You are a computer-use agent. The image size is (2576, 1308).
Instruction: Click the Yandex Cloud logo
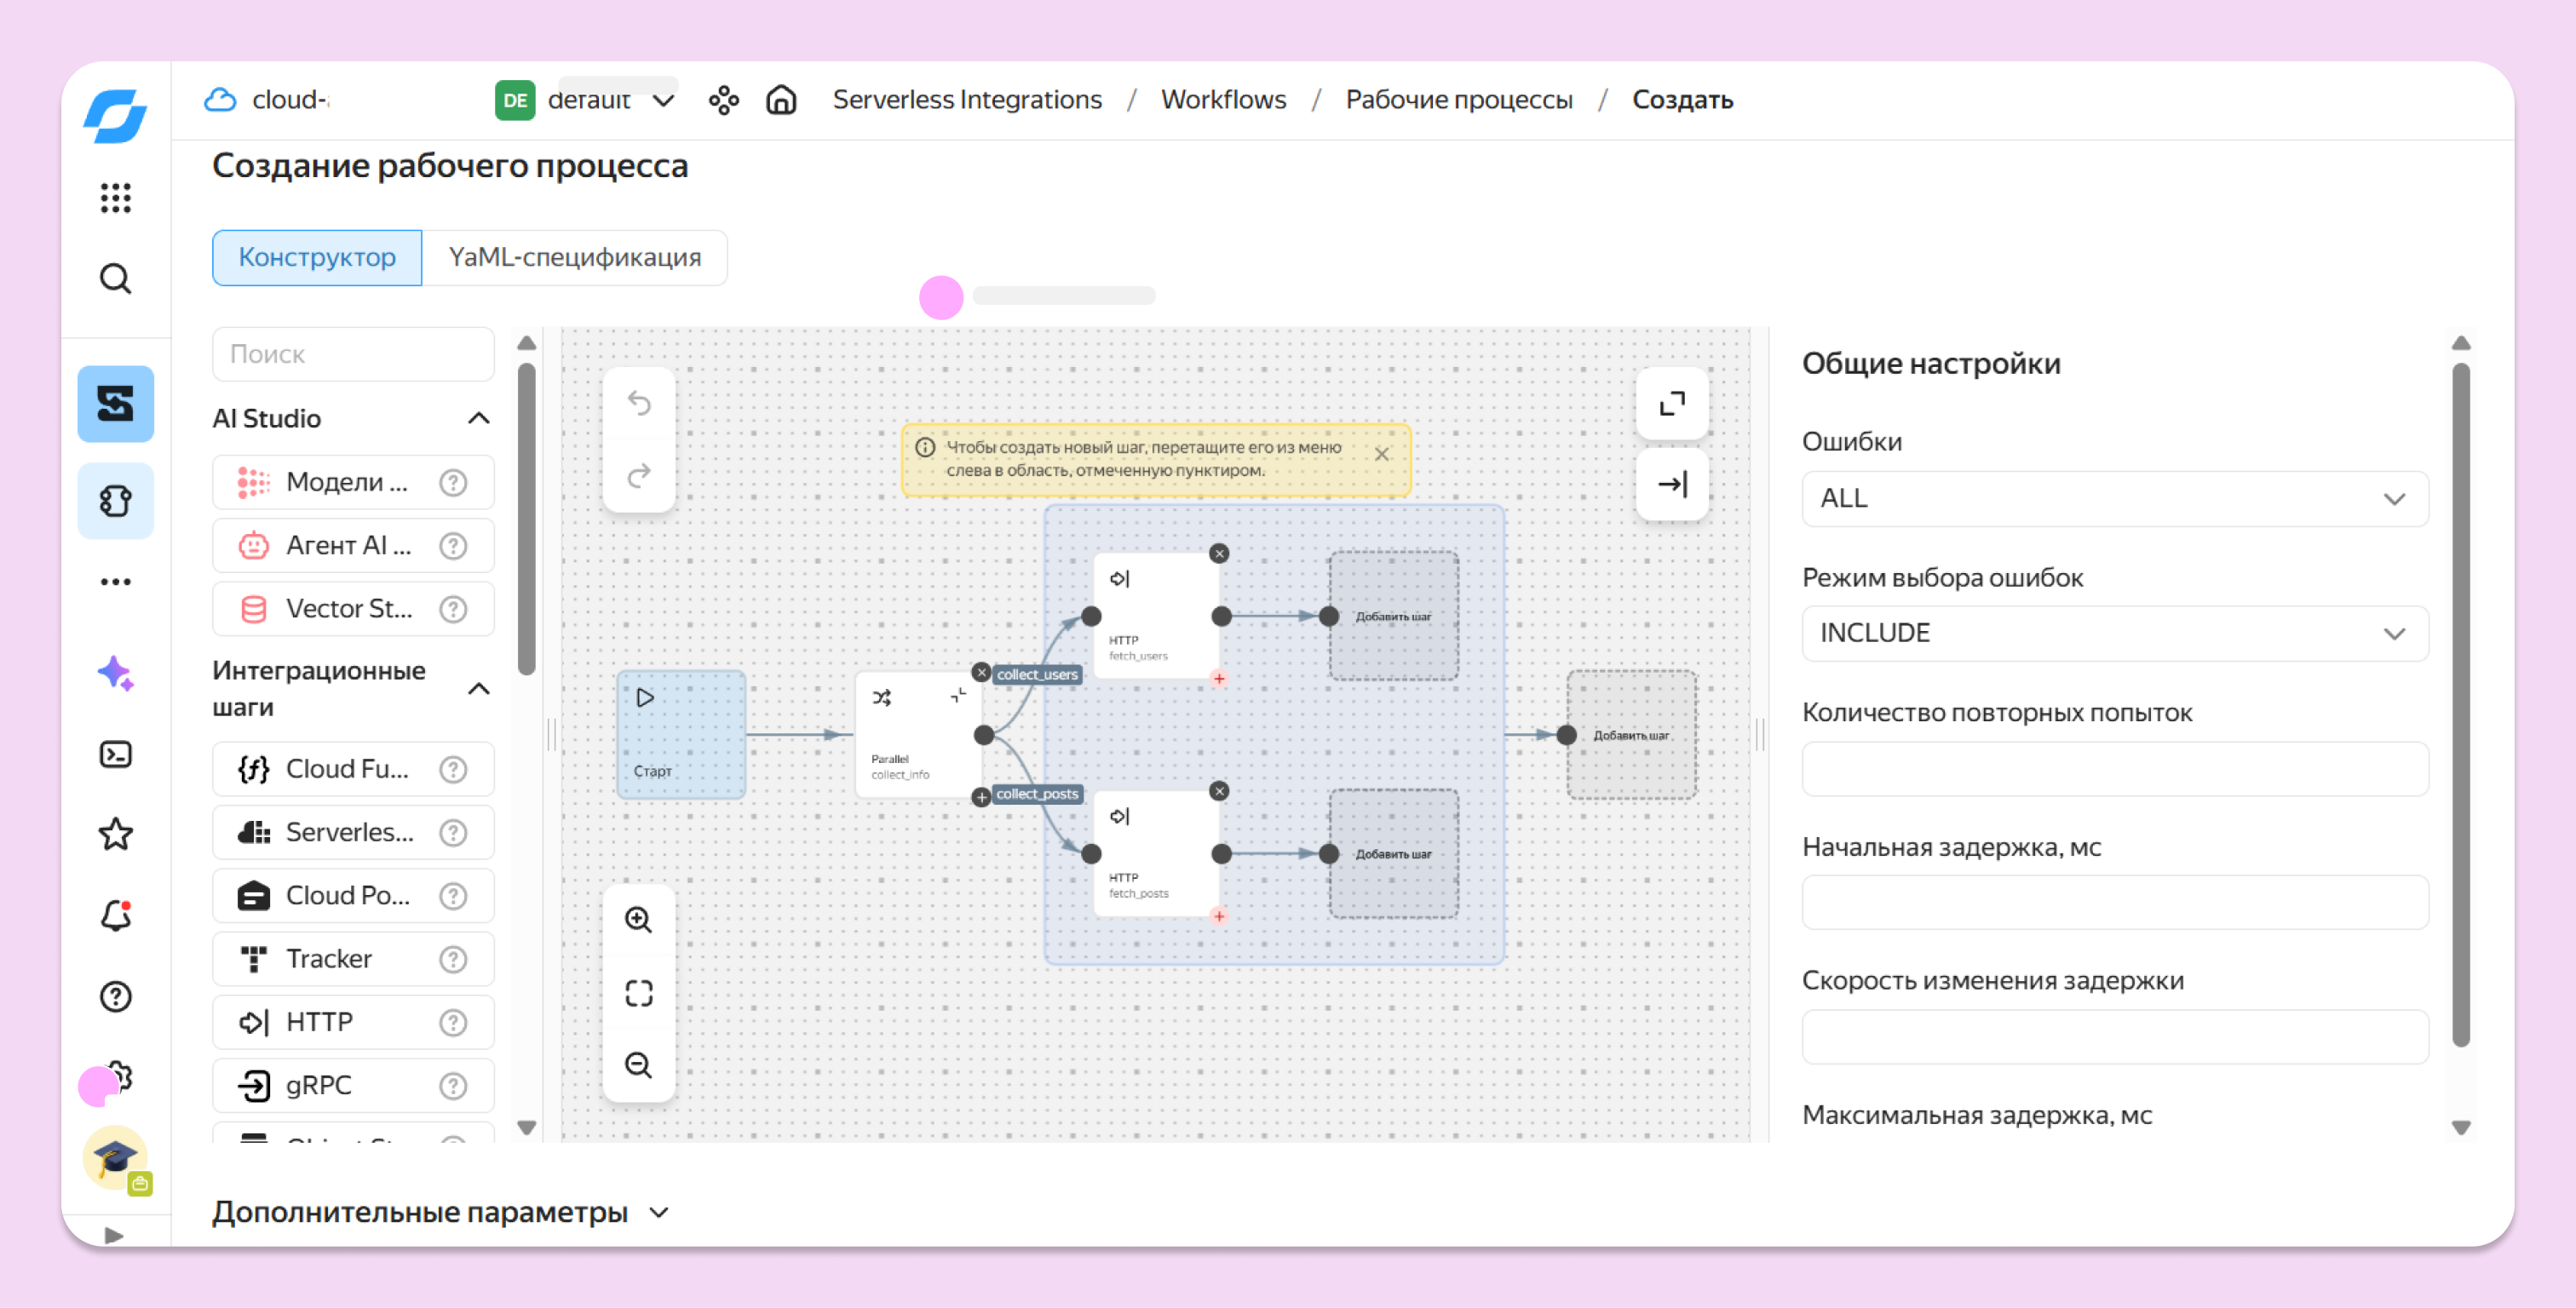click(x=115, y=116)
